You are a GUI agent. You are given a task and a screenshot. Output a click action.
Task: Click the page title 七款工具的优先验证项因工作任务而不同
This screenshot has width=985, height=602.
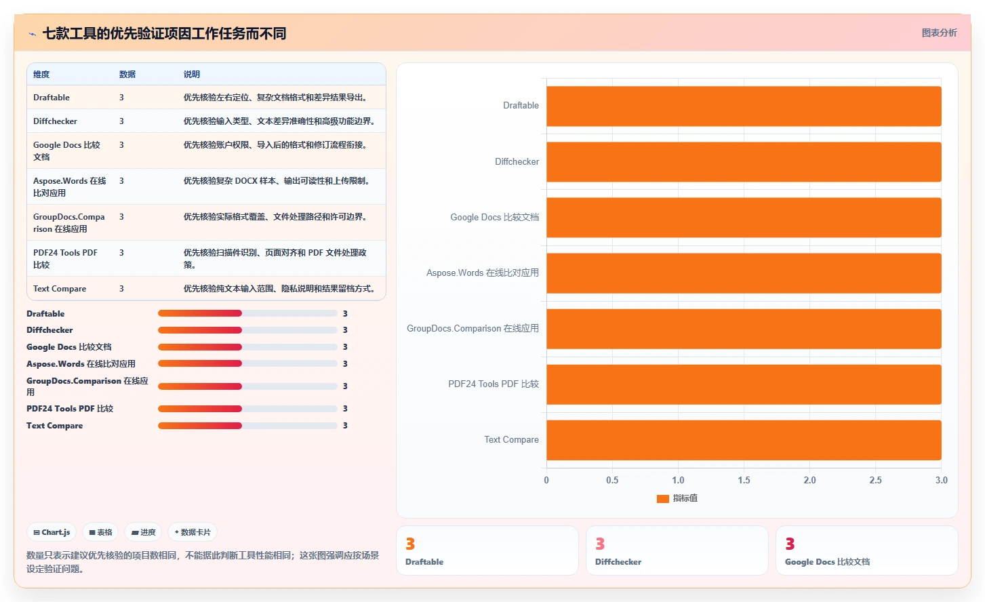[165, 33]
